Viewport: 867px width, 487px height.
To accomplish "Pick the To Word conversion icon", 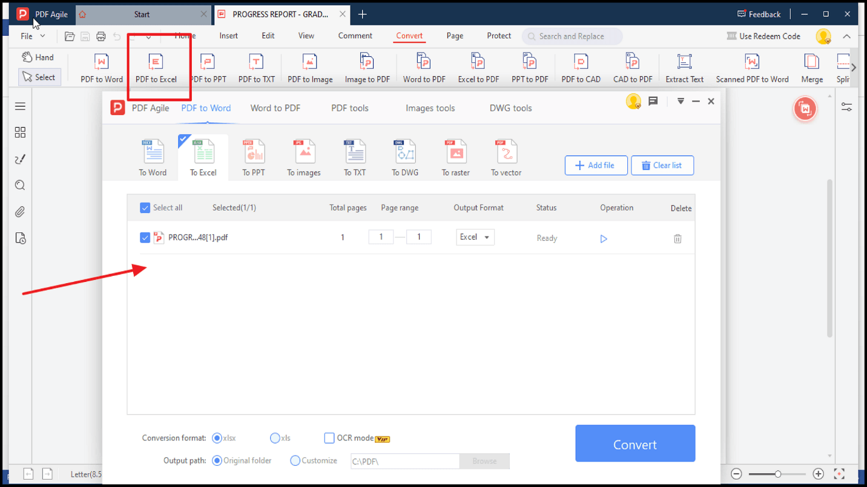I will click(x=153, y=158).
